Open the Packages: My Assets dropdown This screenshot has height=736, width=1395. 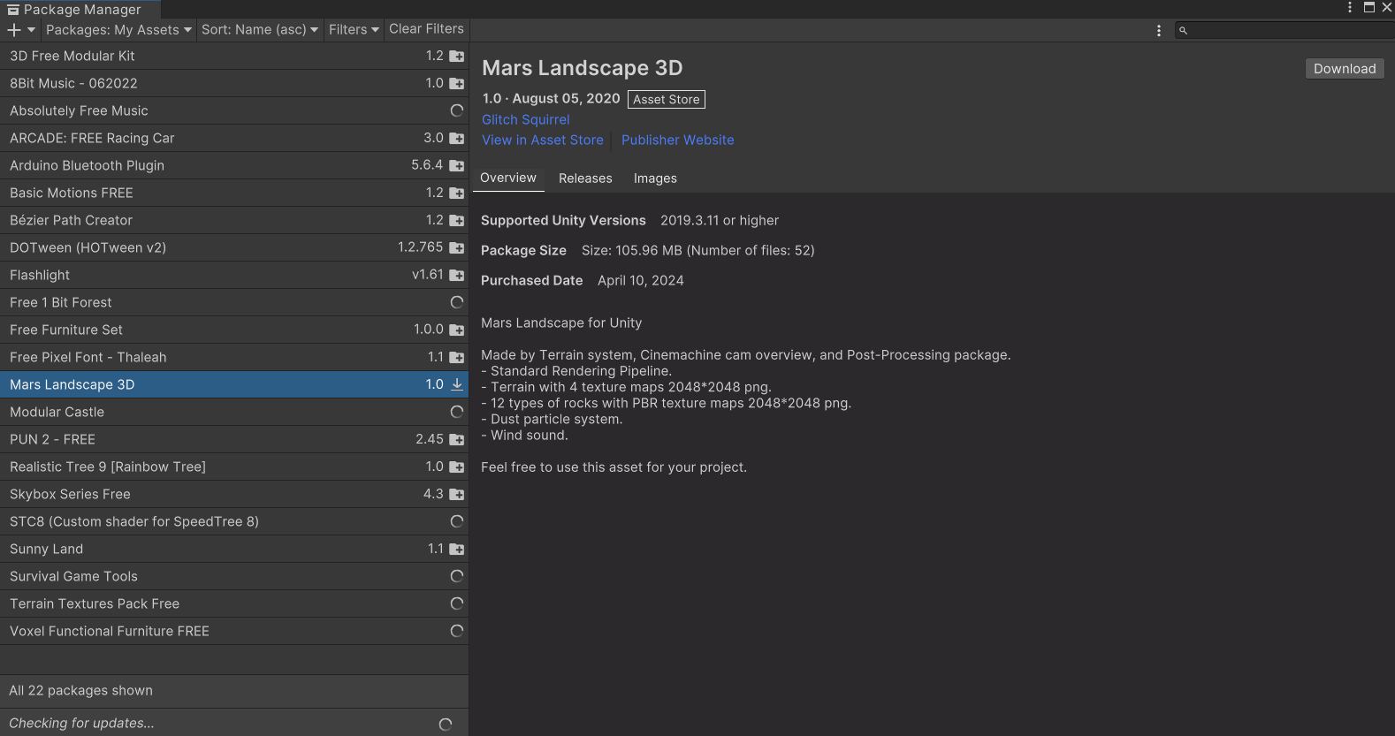[118, 30]
